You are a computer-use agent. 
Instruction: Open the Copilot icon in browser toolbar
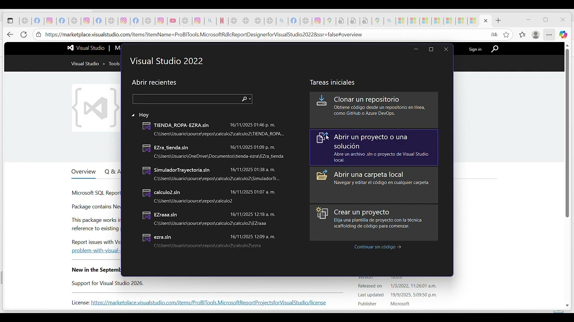coord(563,34)
